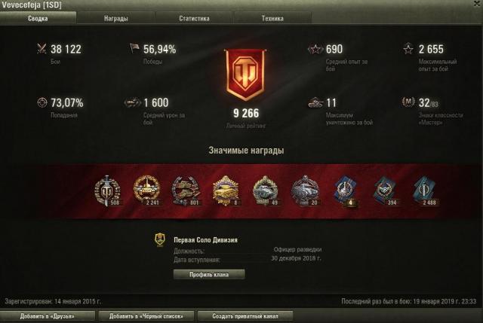Screen dimensions: 483x323
Task: Open the Техника tab
Action: coord(272,18)
